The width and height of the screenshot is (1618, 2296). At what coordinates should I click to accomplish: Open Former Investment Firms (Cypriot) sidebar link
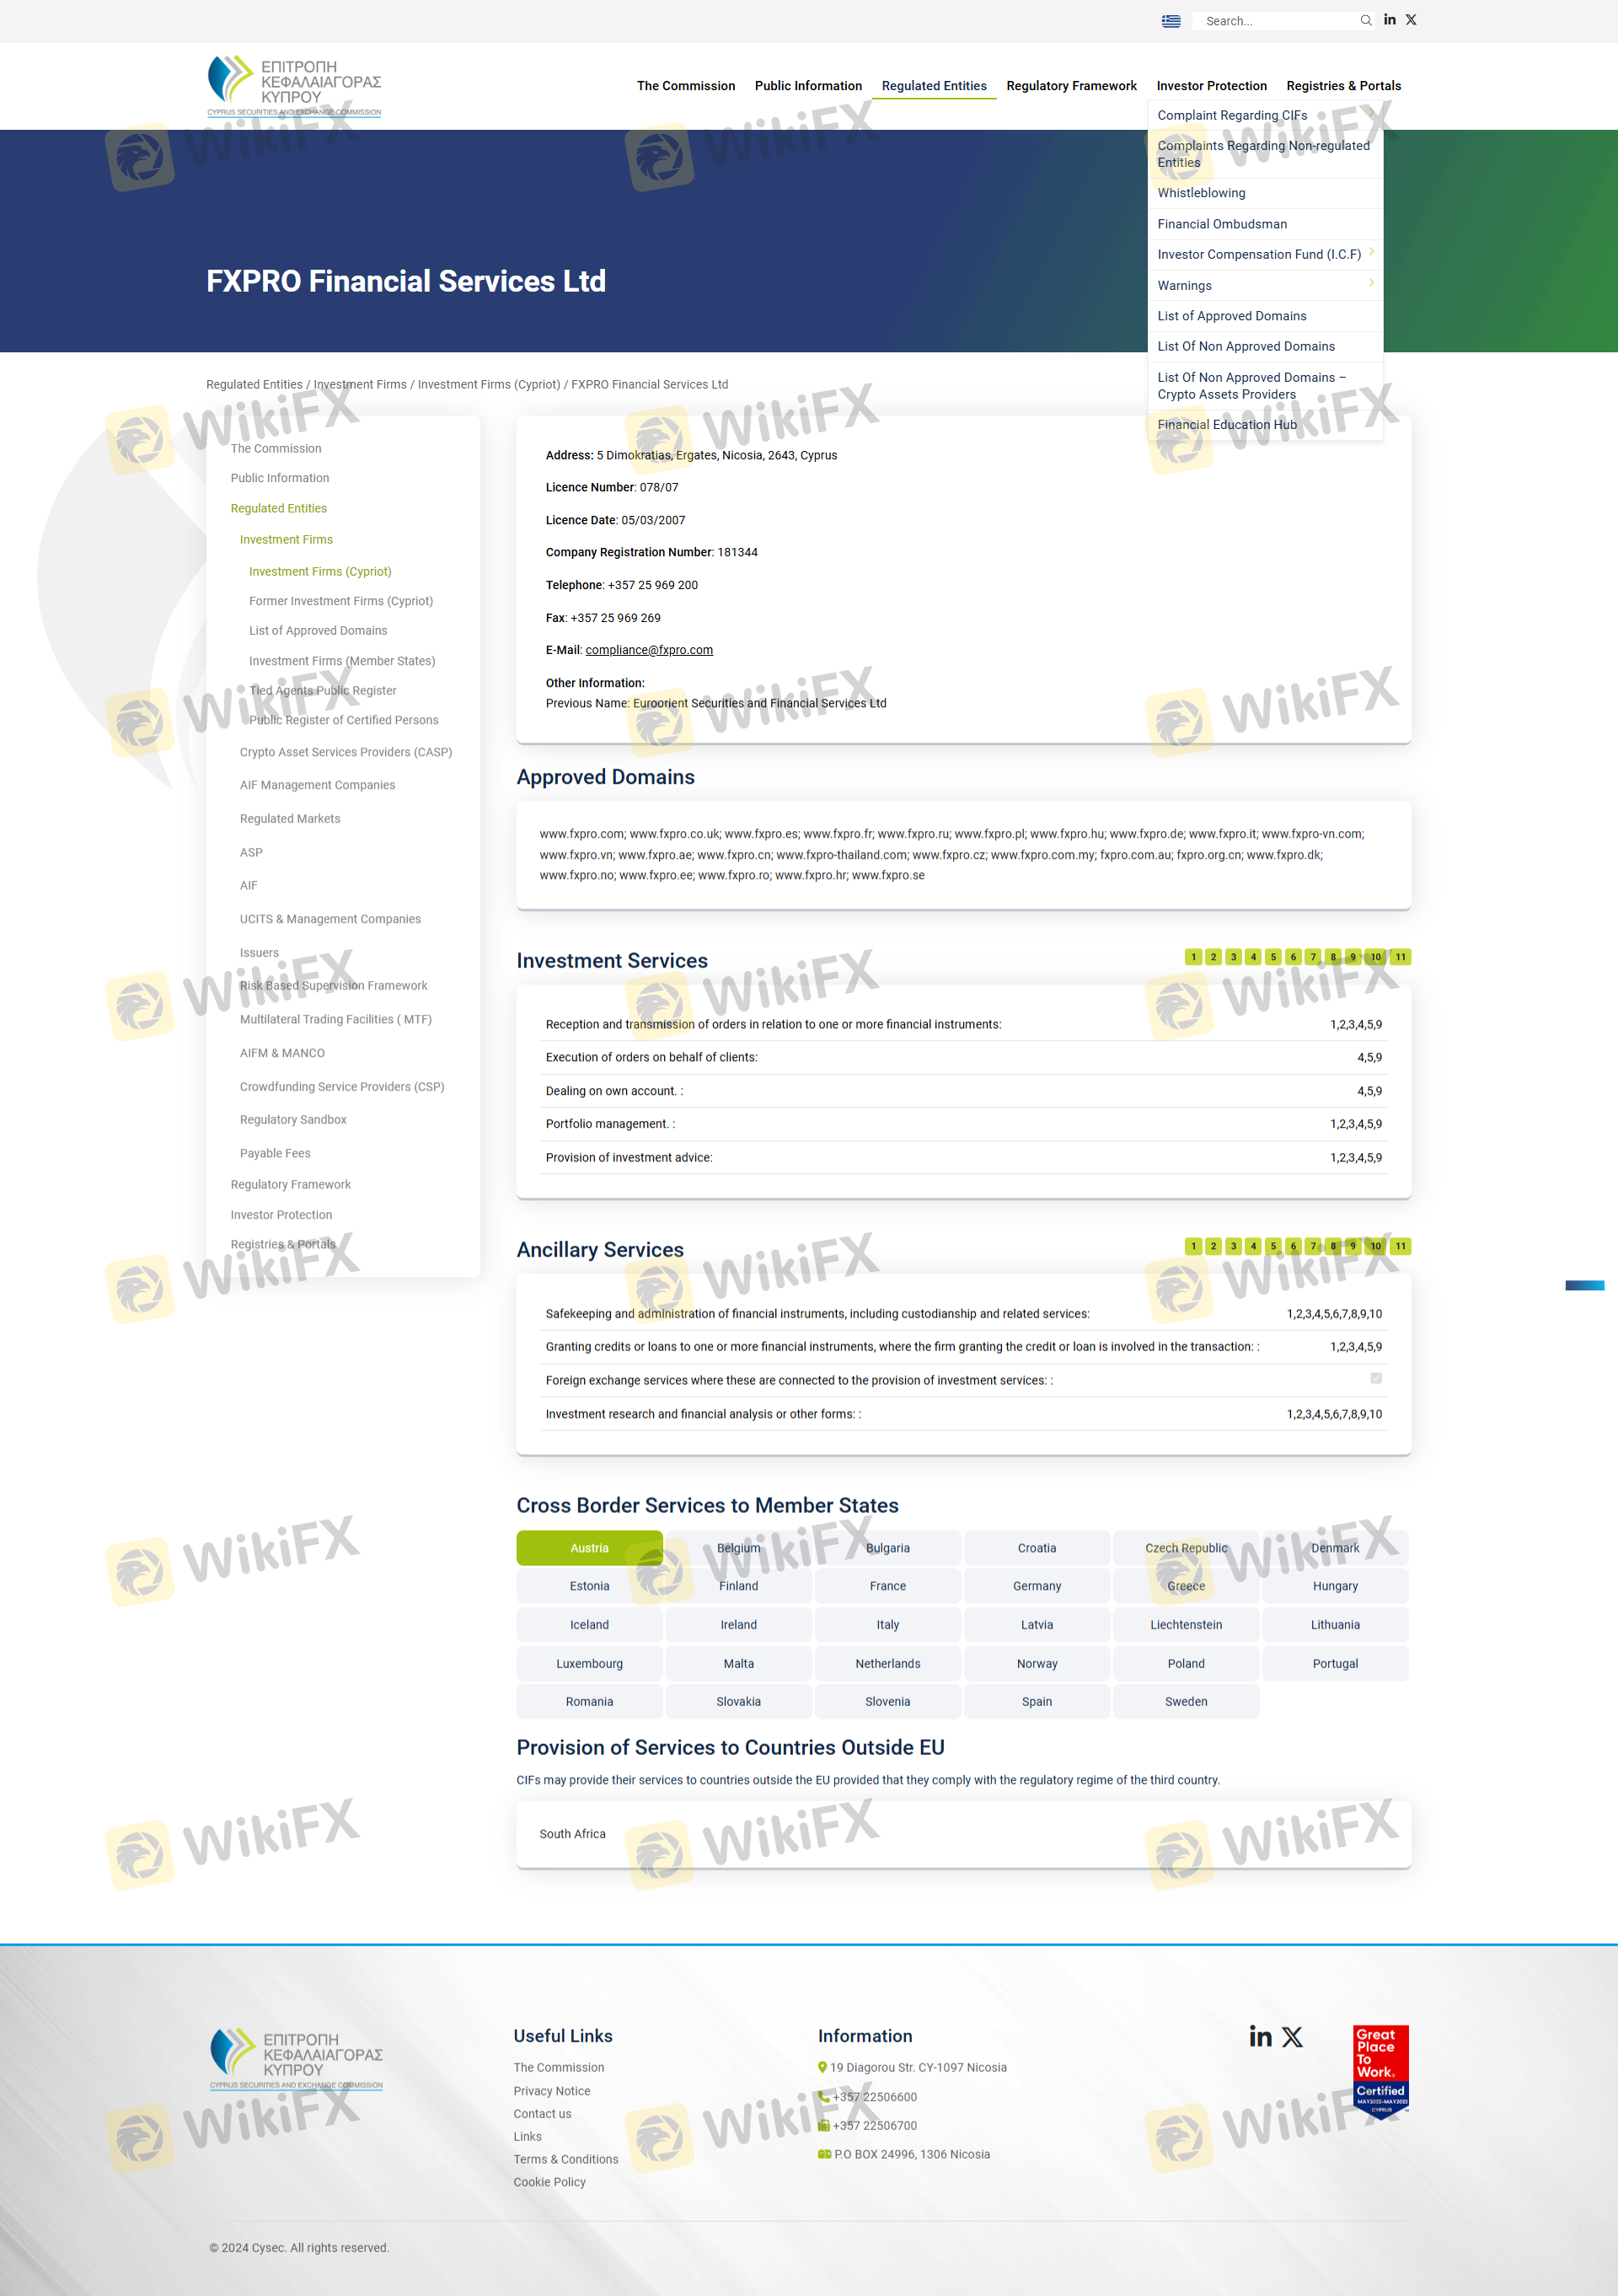point(340,601)
